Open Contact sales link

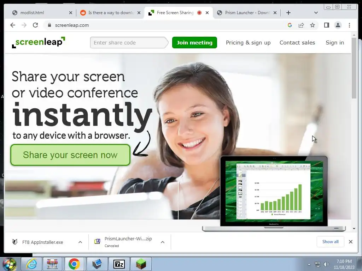point(297,43)
